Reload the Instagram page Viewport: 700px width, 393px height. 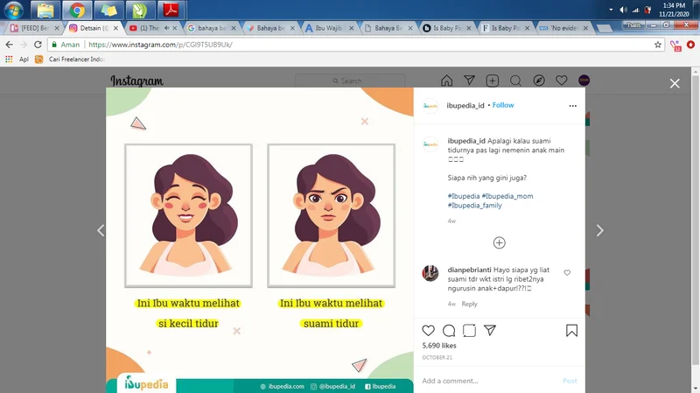[38, 45]
